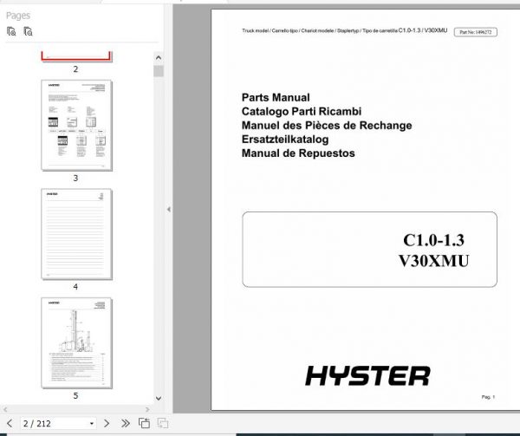This screenshot has width=520, height=436.
Task: Click the 'V30XMU' model text
Action: [x=433, y=261]
